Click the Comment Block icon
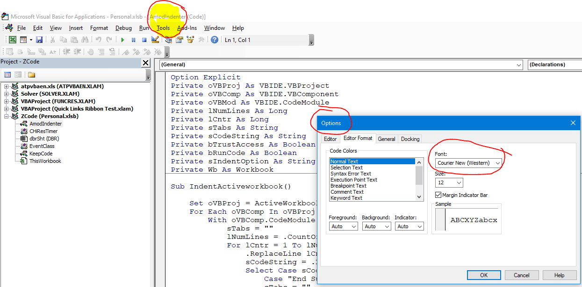Viewport: 582px width, 287px height. click(101, 52)
